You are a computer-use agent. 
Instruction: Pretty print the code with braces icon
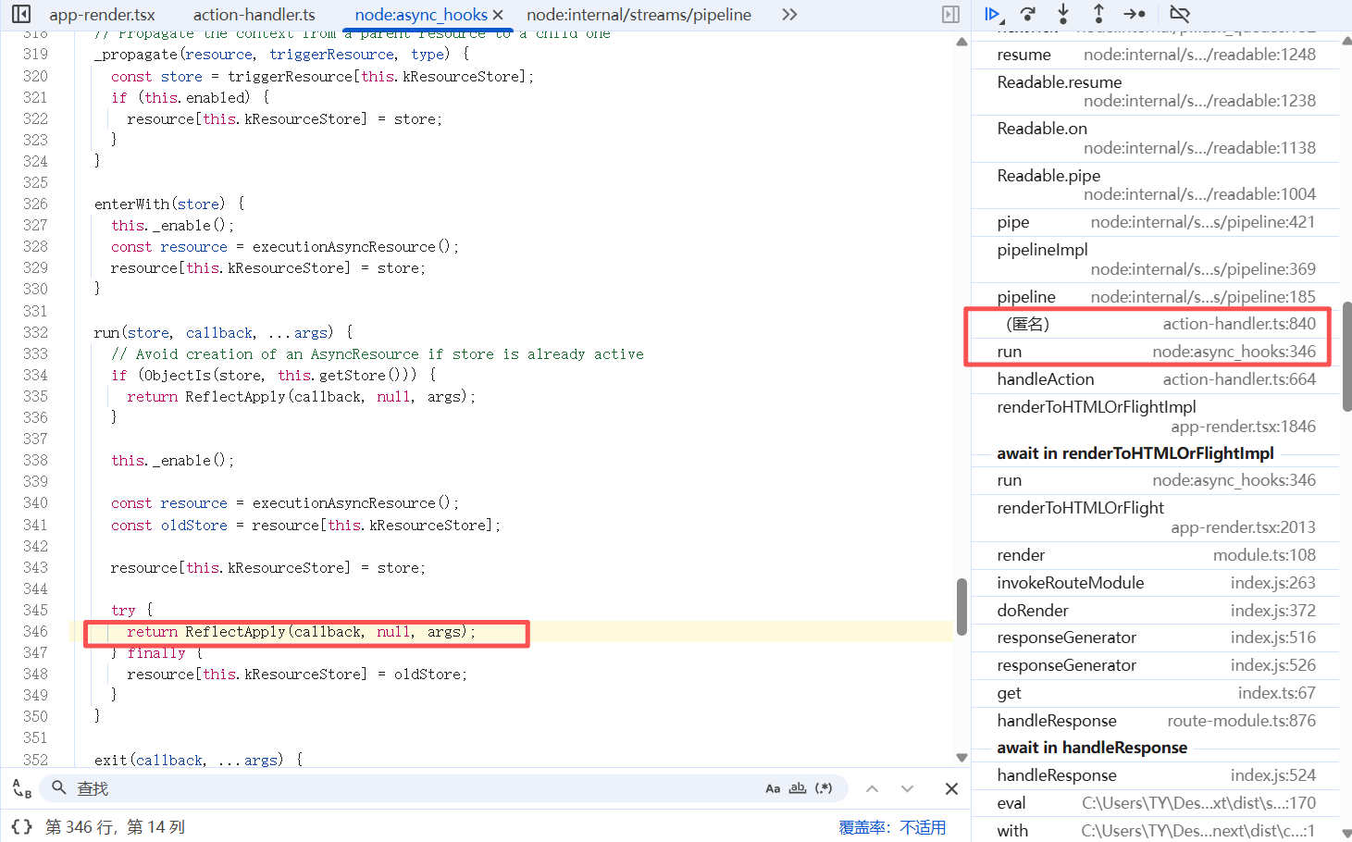point(22,826)
